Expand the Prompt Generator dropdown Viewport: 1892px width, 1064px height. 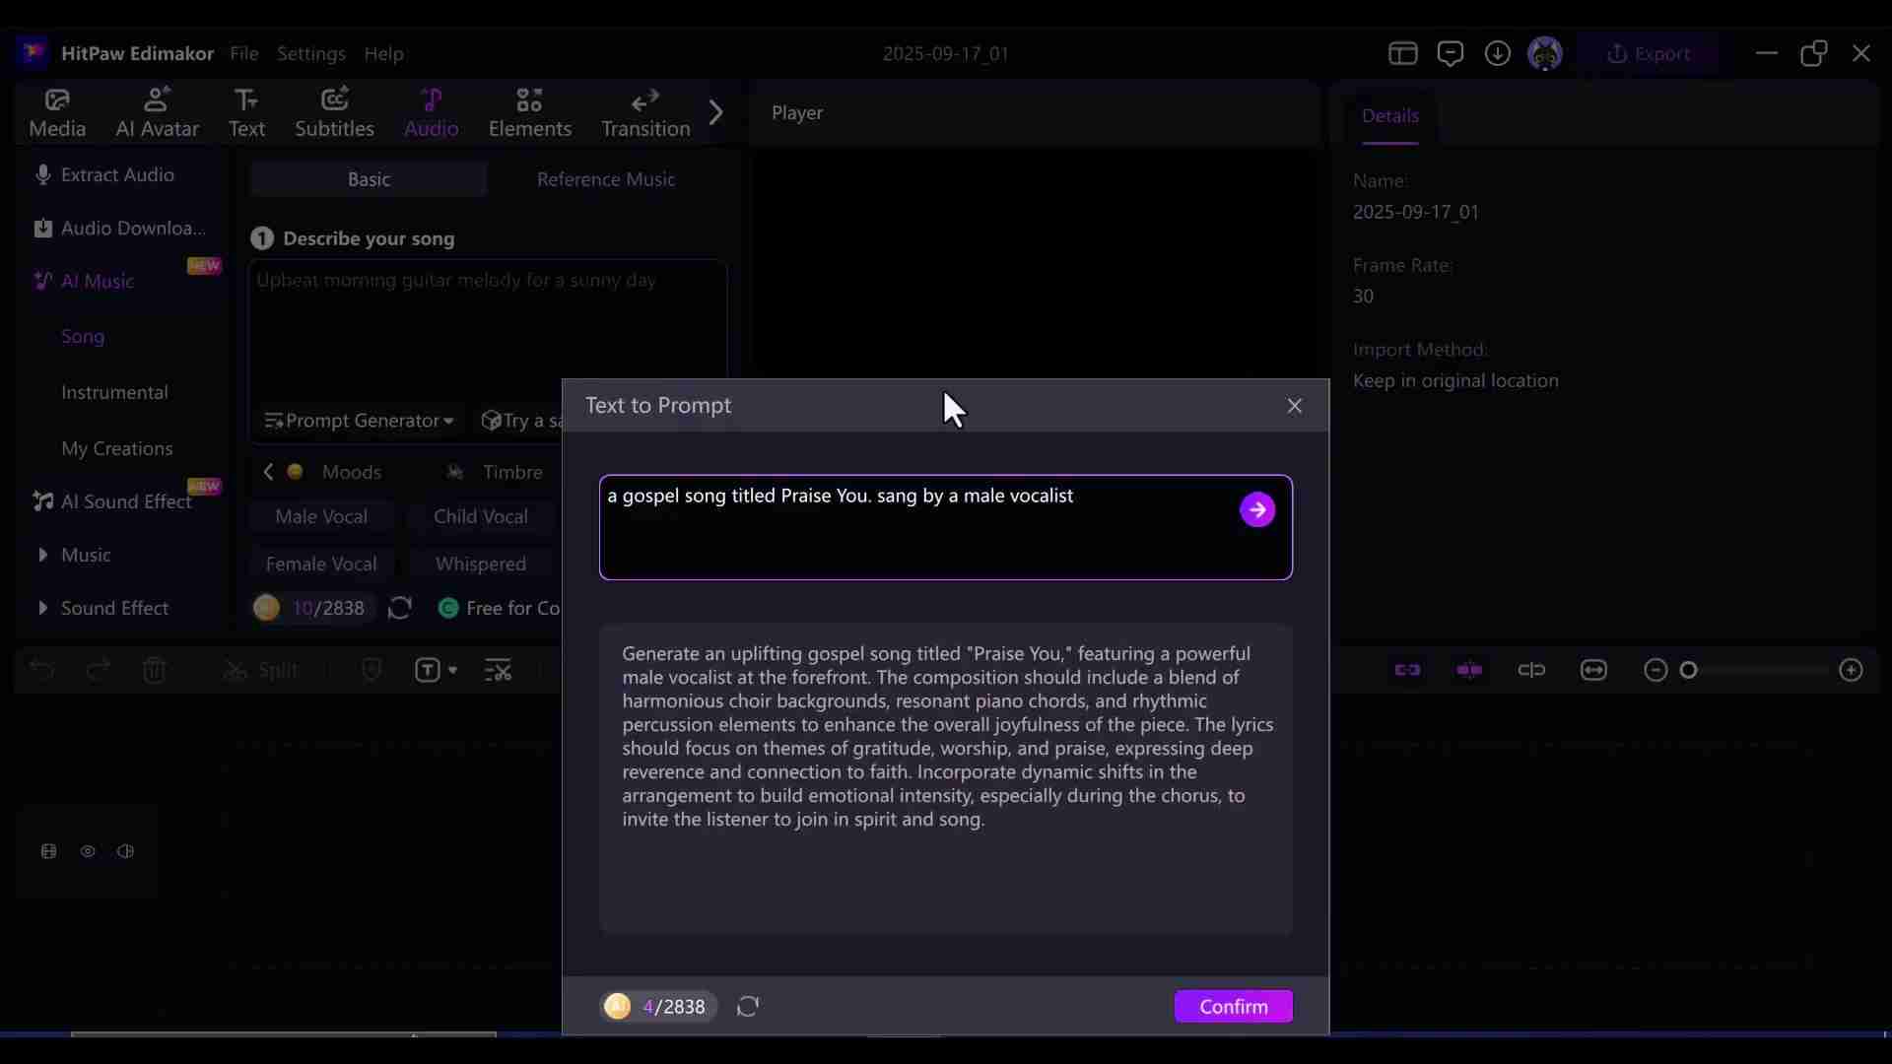[x=359, y=421]
